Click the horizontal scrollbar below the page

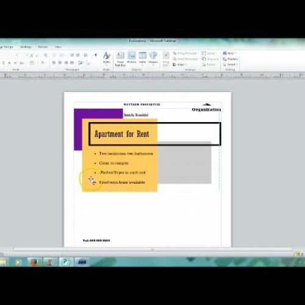[152, 249]
